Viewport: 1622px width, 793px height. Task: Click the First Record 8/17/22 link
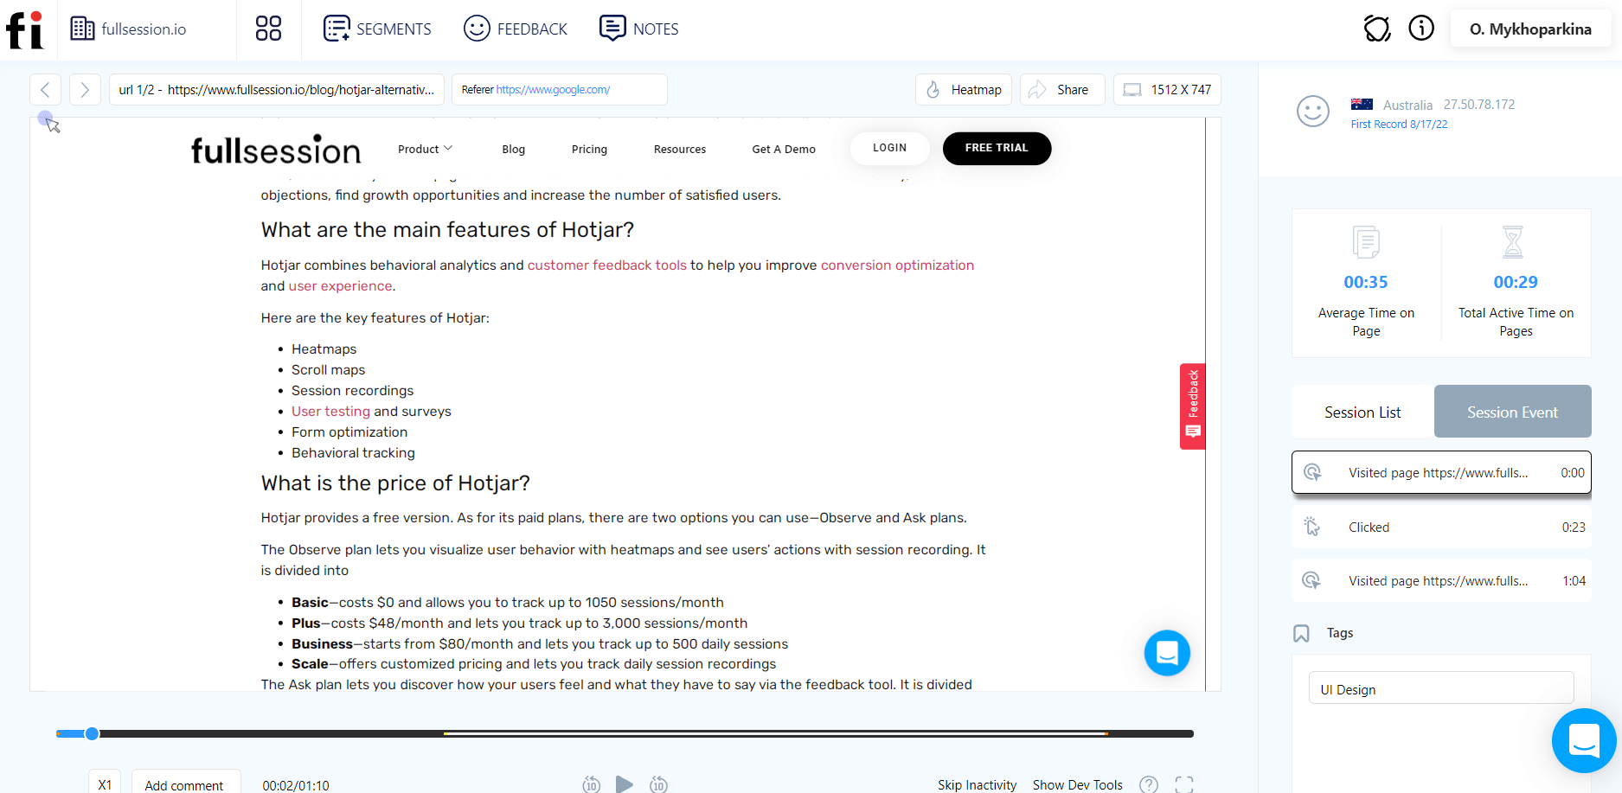[x=1399, y=125]
